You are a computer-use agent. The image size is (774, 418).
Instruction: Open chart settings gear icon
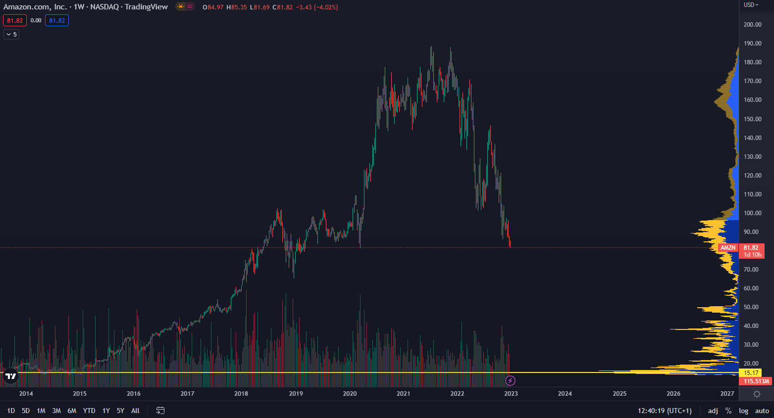click(757, 394)
